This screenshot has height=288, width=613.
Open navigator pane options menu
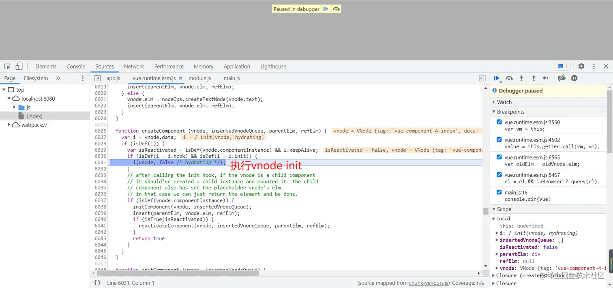click(83, 78)
